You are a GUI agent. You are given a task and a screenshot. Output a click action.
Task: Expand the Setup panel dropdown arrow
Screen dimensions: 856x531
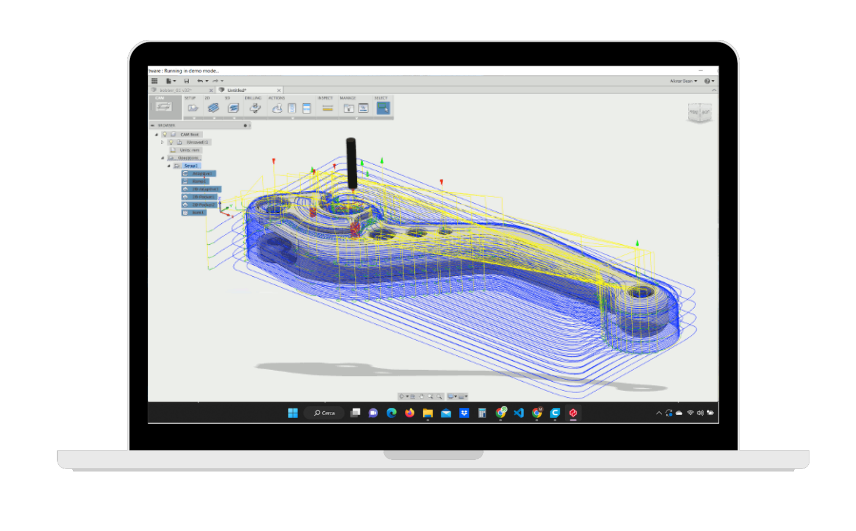point(194,118)
